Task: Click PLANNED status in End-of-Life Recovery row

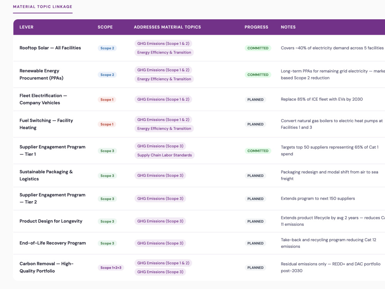Action: (x=255, y=243)
